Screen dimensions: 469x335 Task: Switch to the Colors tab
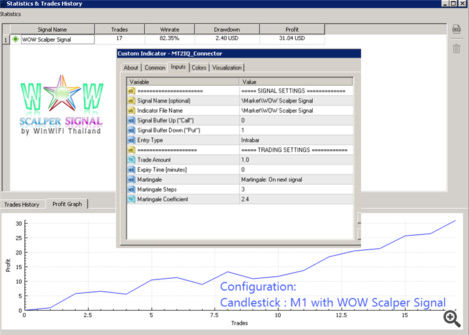(x=199, y=67)
